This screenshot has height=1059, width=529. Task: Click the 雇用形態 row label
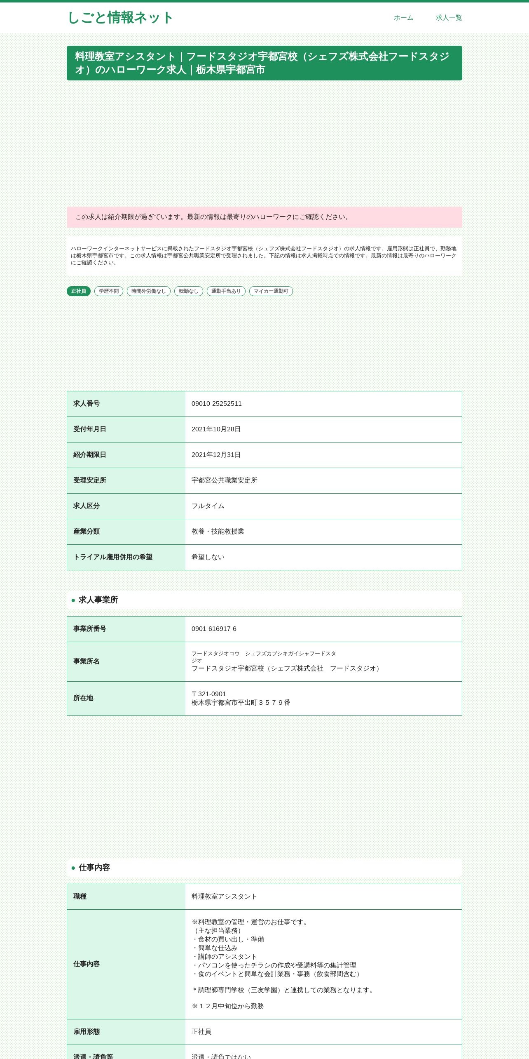87,1032
